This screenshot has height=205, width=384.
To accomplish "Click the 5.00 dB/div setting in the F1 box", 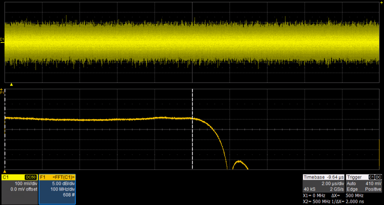I will tap(63, 183).
